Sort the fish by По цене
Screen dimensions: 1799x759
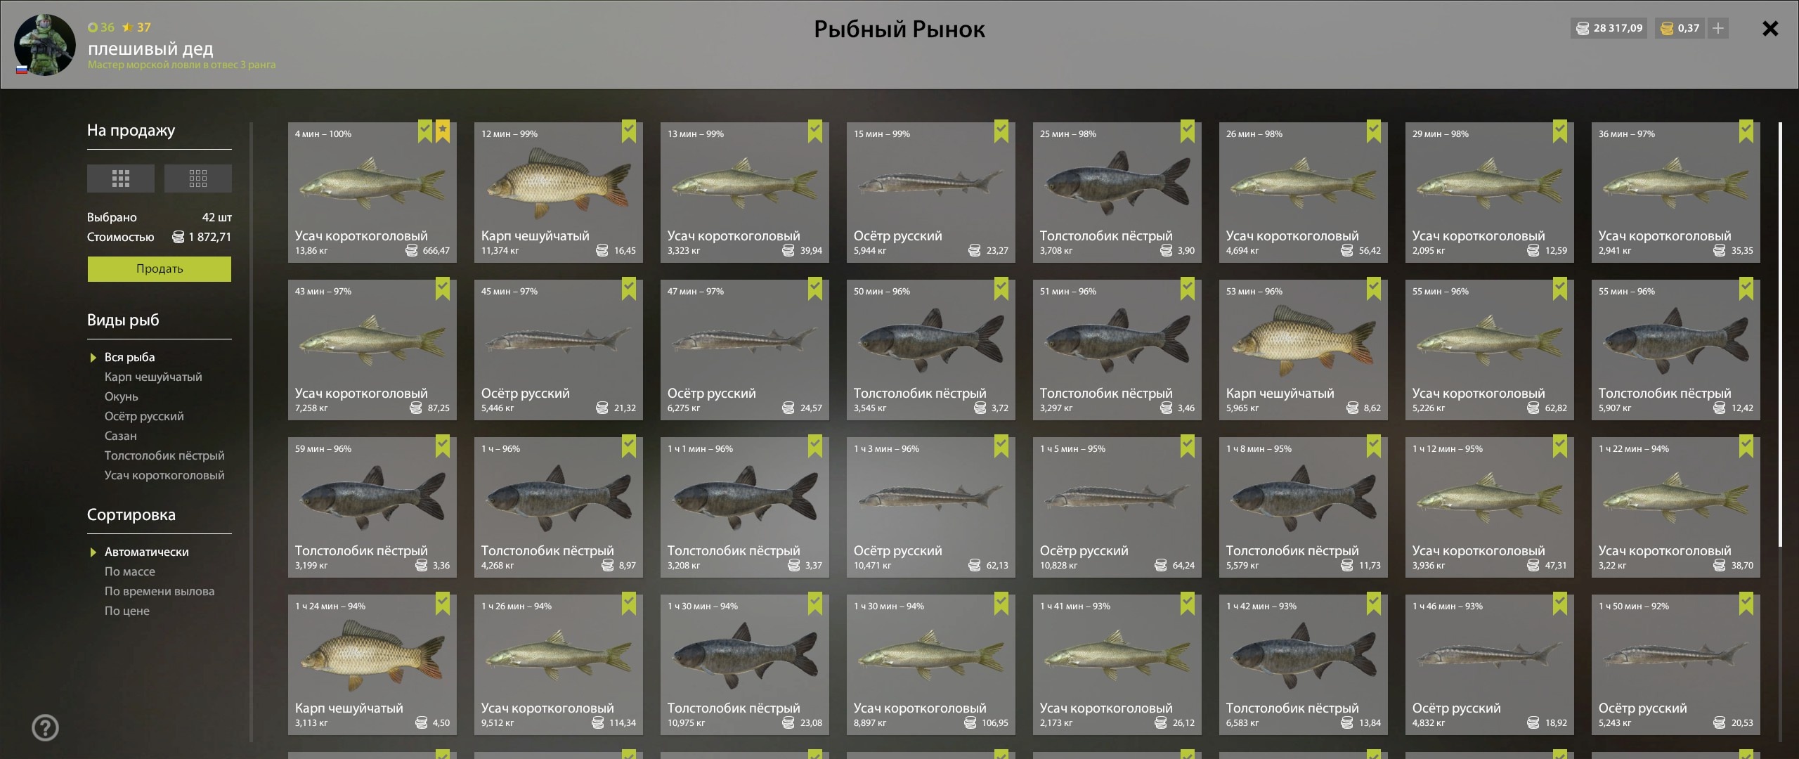pos(127,611)
